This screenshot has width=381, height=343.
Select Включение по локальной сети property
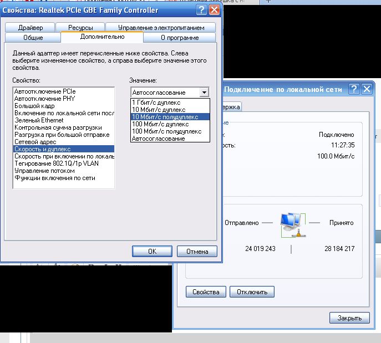point(64,113)
